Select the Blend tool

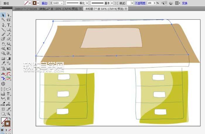[8, 63]
